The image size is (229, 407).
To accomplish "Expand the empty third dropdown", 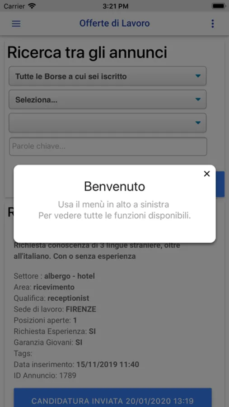I will pyautogui.click(x=107, y=123).
